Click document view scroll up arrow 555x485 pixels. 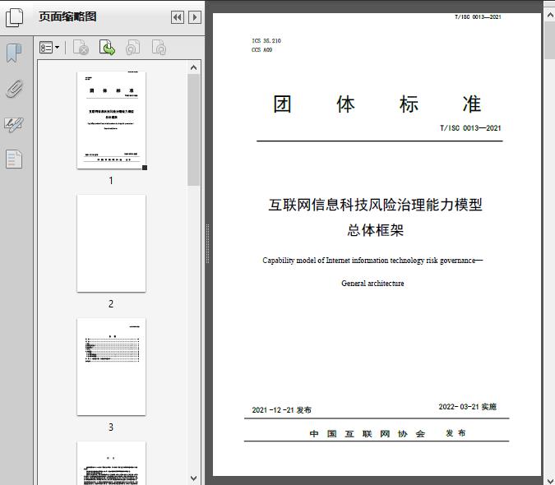point(550,15)
